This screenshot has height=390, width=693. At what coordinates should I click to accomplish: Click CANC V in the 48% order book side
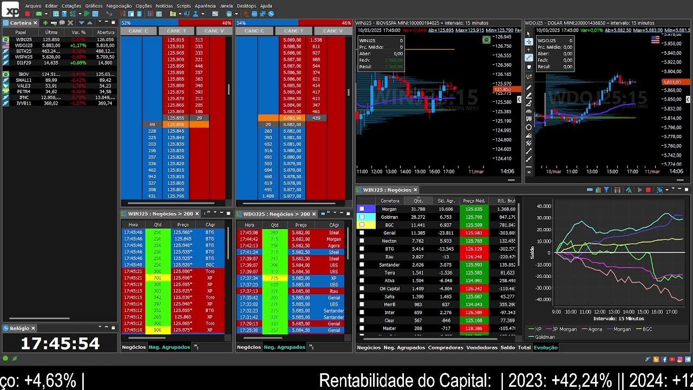coord(214,31)
